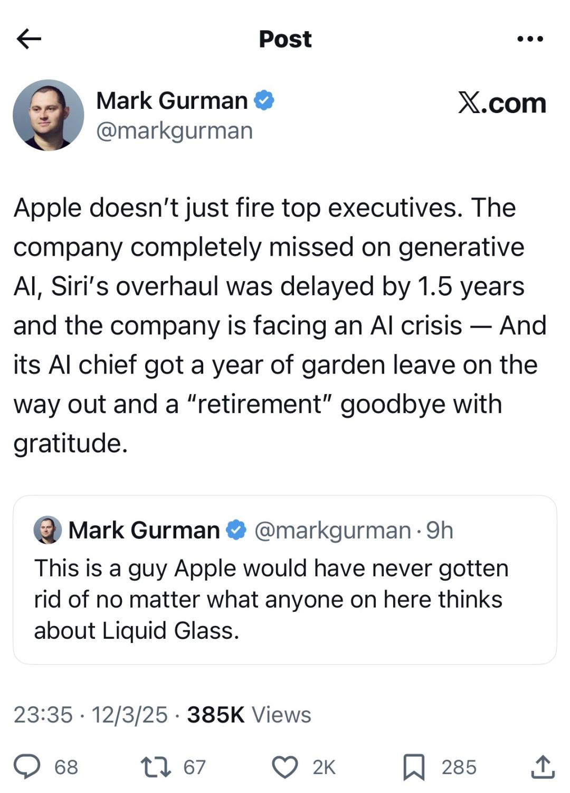
Task: Tap the 385K Views count
Action: click(249, 715)
